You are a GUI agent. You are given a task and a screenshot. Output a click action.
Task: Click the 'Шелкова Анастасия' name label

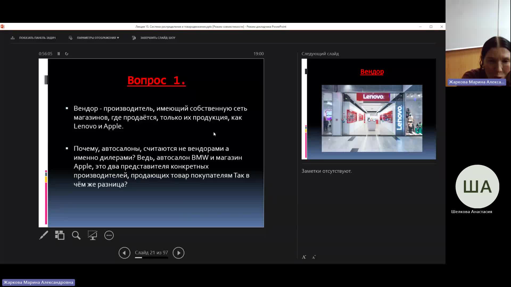472,212
